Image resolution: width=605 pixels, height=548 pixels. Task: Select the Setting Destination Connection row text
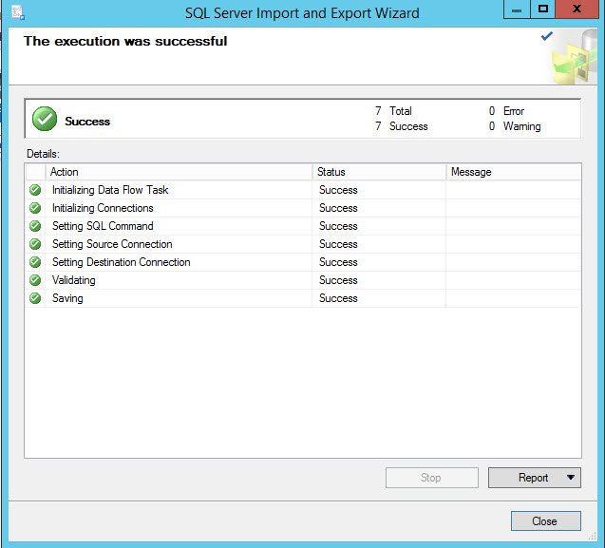[x=122, y=262]
